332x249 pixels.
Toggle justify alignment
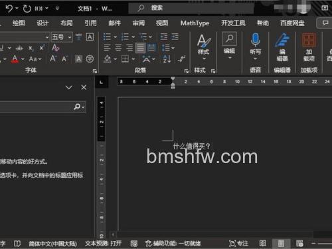140,48
